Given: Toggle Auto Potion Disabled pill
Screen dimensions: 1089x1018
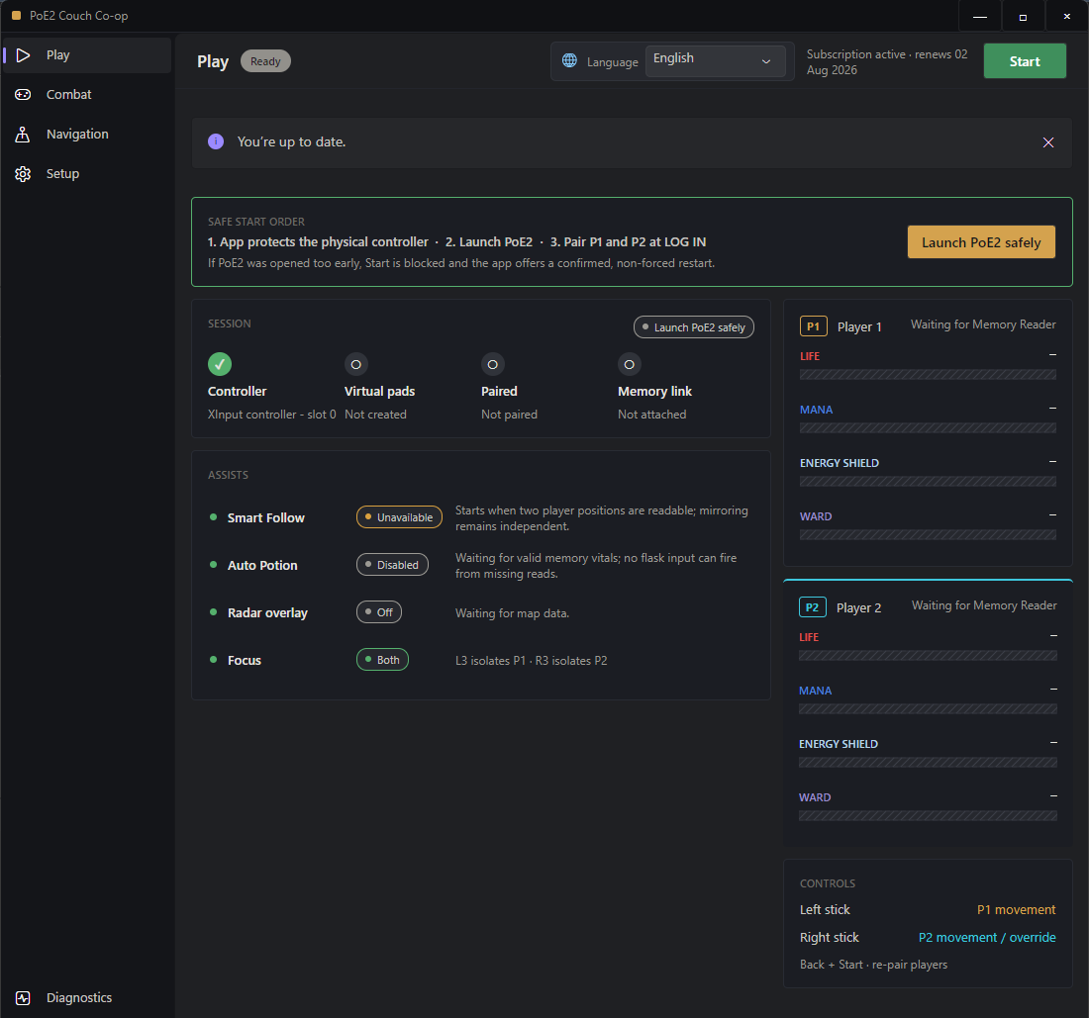Looking at the screenshot, I should (392, 565).
